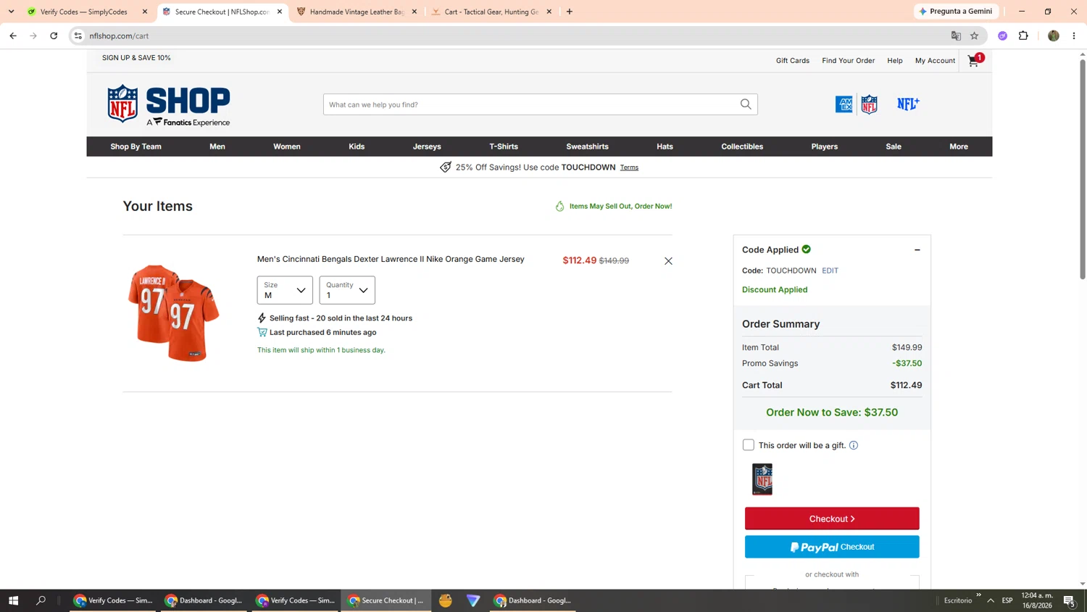This screenshot has height=612, width=1087.
Task: Pay with PayPal Checkout button
Action: pyautogui.click(x=832, y=547)
